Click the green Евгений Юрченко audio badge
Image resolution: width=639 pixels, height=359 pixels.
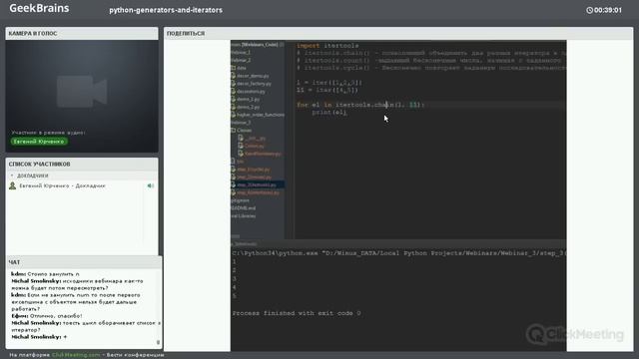pyautogui.click(x=39, y=142)
